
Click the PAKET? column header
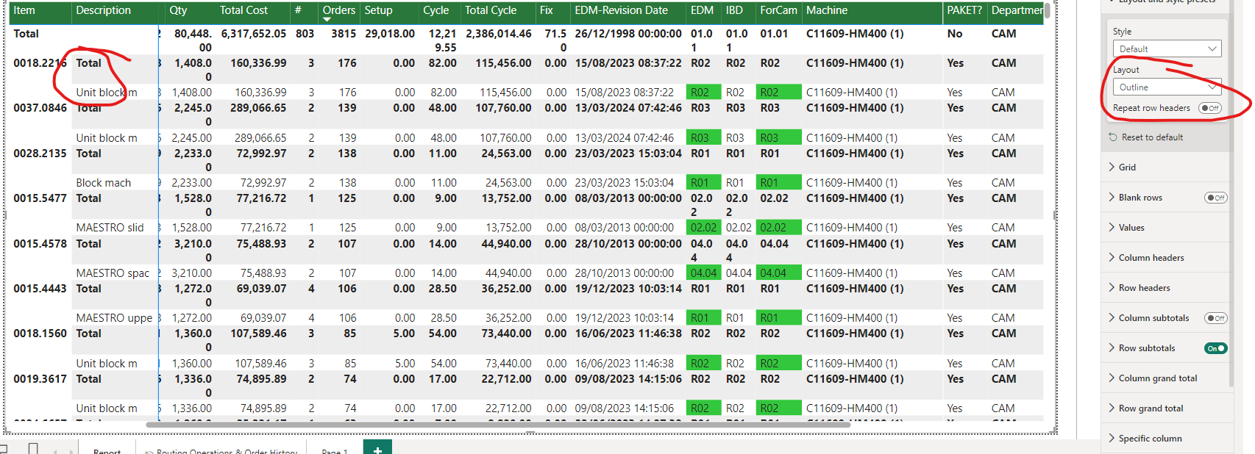964,10
